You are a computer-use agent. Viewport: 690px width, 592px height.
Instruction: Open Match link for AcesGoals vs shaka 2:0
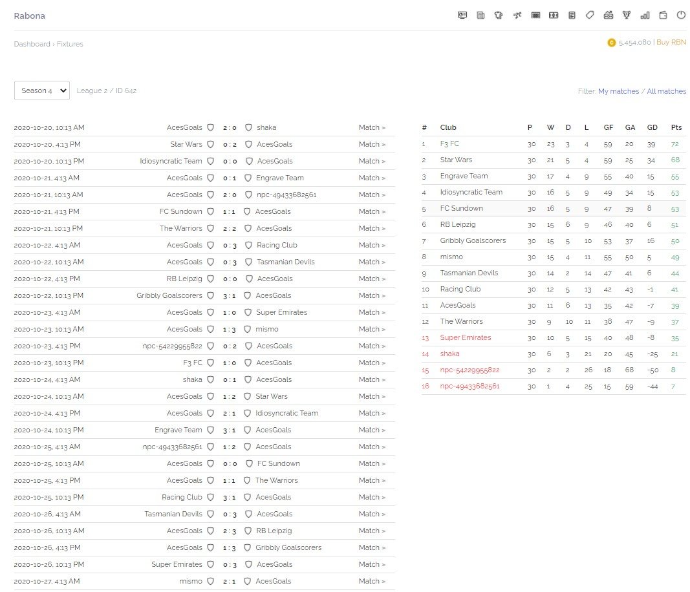click(372, 127)
